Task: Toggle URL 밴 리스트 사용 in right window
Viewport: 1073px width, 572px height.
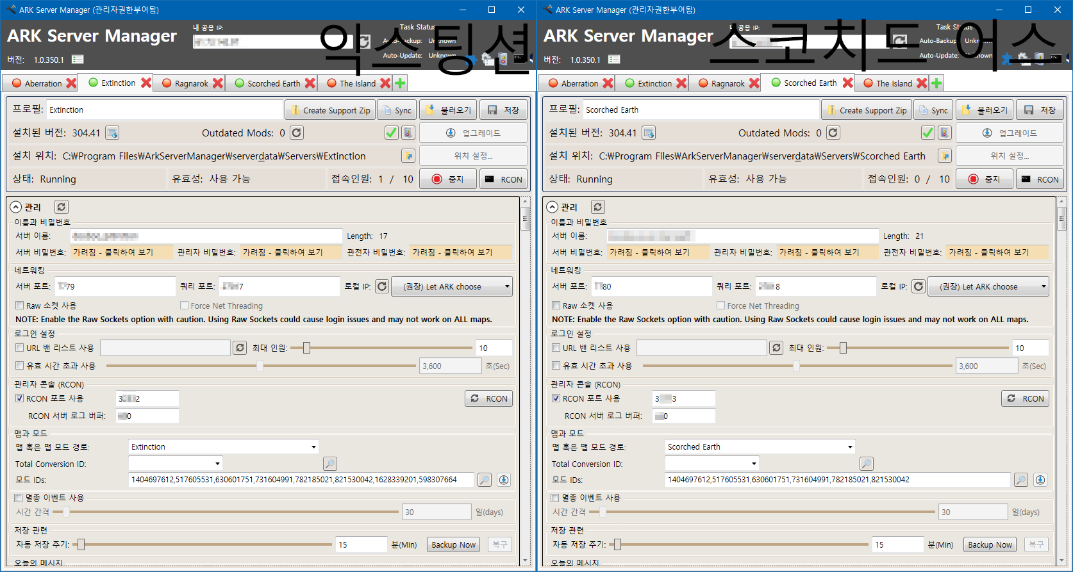Action: (556, 348)
